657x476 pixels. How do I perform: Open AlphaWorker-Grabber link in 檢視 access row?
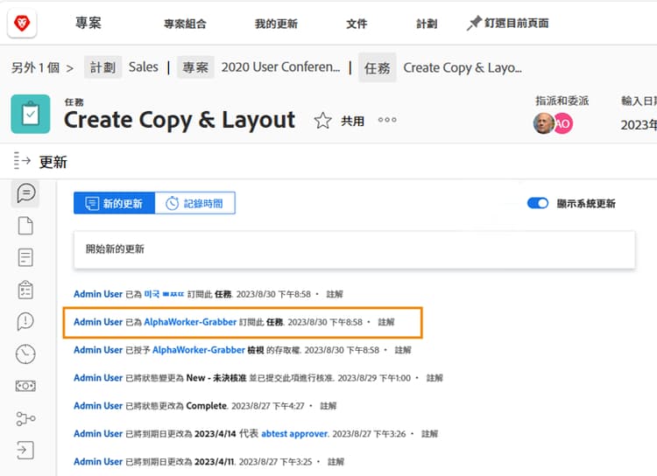coord(199,350)
